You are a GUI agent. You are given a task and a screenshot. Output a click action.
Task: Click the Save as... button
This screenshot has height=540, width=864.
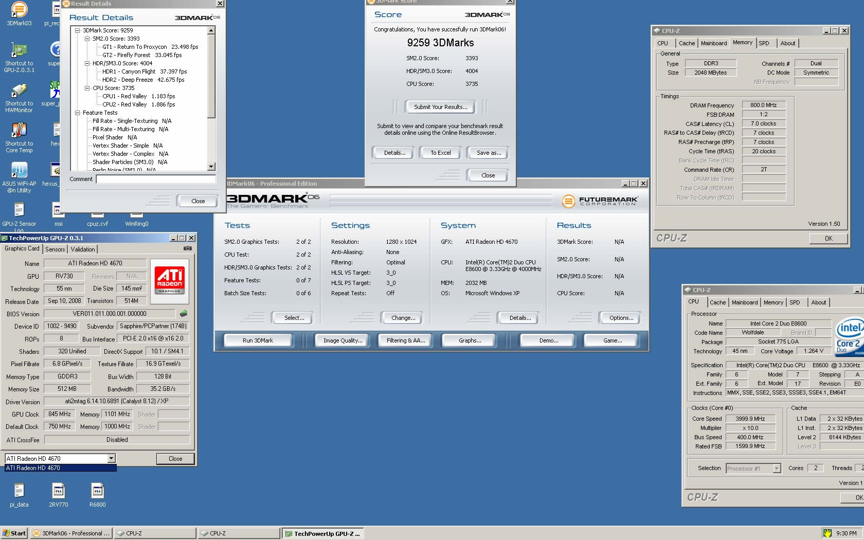489,153
